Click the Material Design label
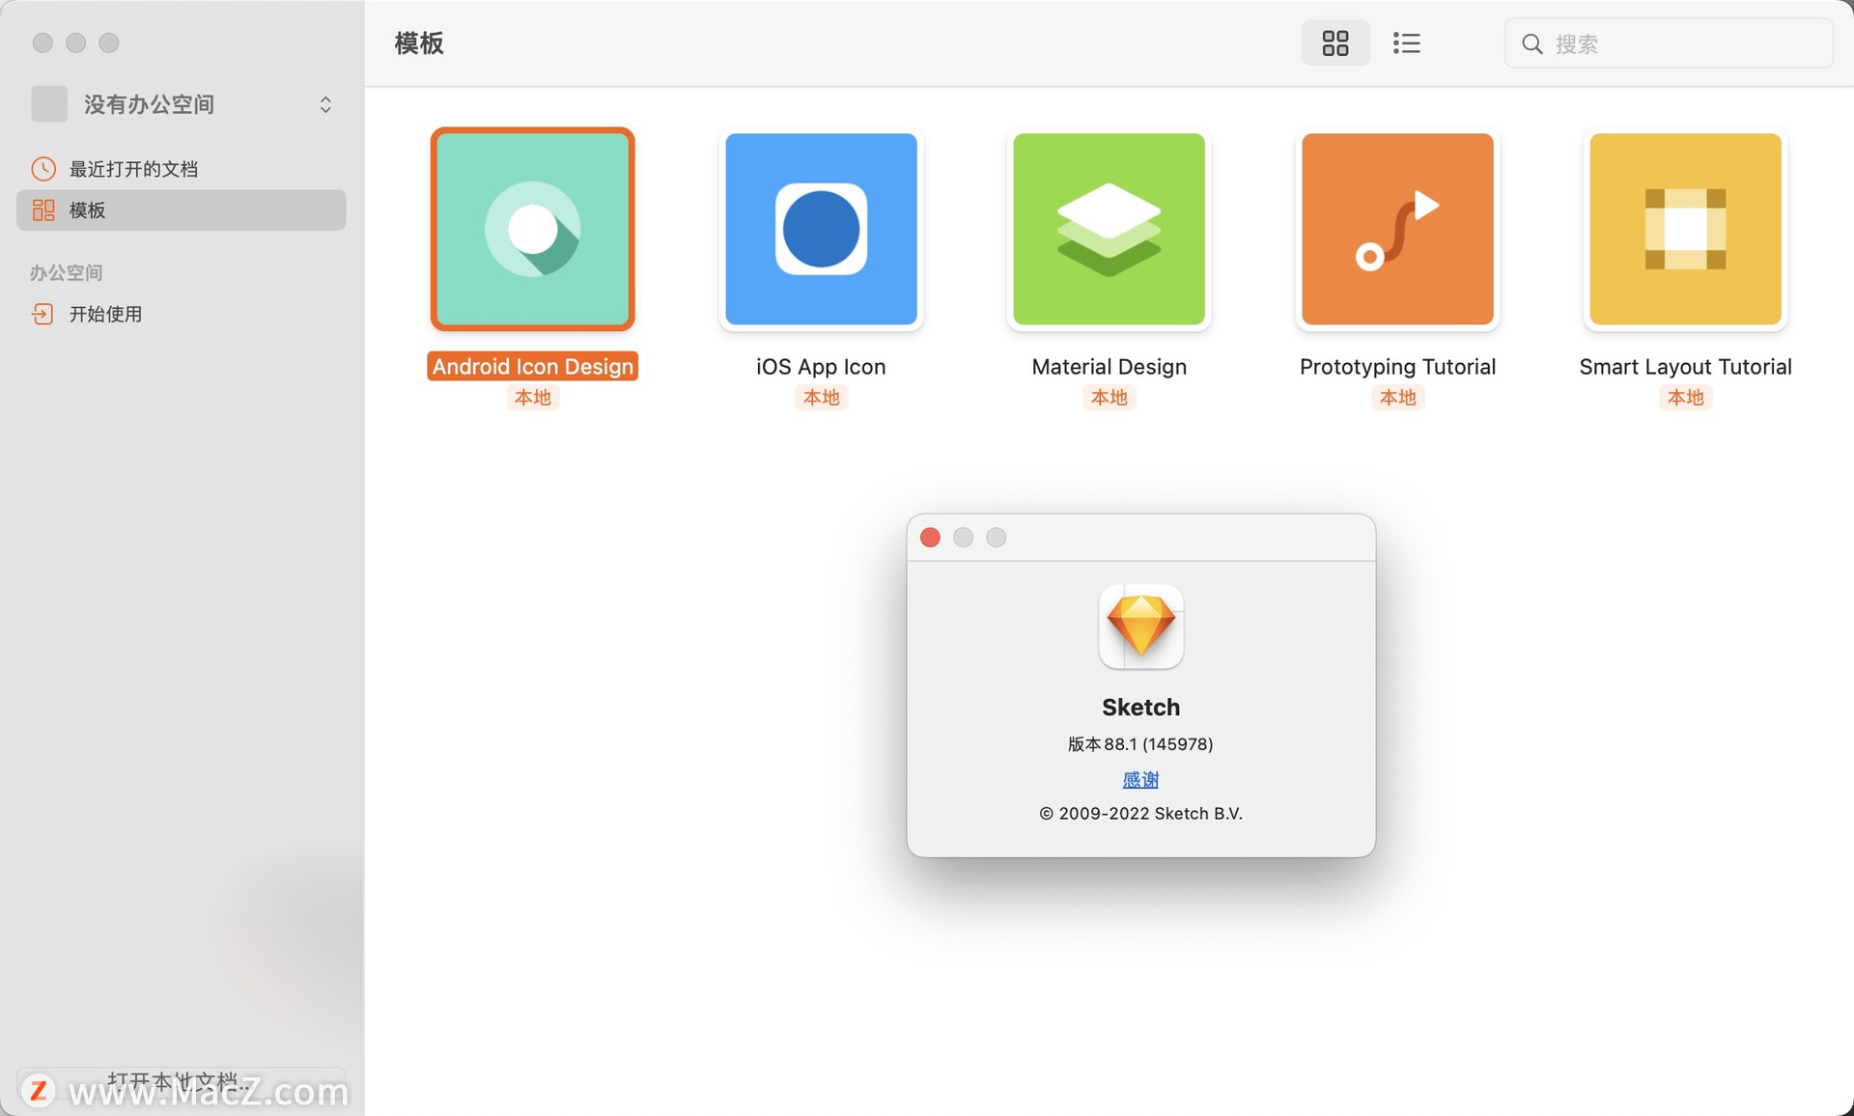The height and width of the screenshot is (1116, 1854). (x=1109, y=367)
